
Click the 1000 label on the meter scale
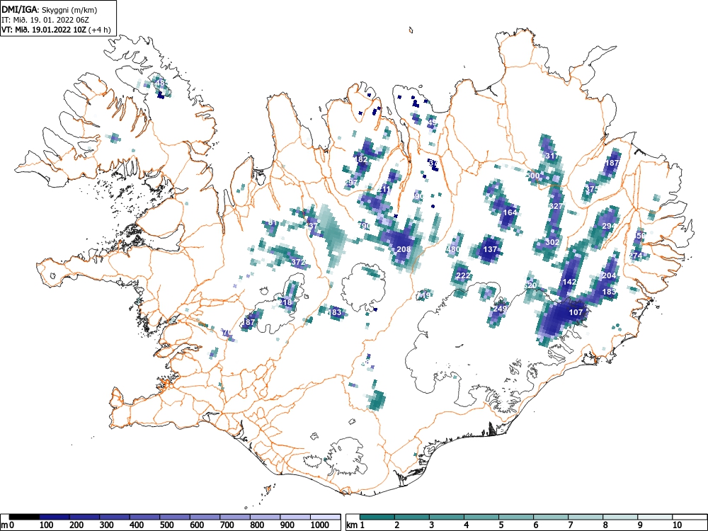pyautogui.click(x=320, y=525)
